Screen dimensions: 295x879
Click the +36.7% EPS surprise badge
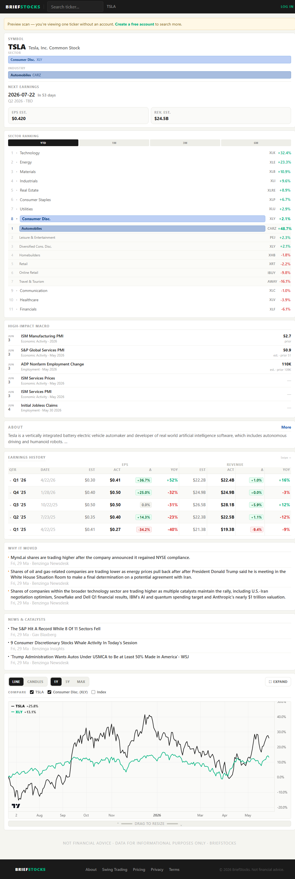(x=143, y=480)
